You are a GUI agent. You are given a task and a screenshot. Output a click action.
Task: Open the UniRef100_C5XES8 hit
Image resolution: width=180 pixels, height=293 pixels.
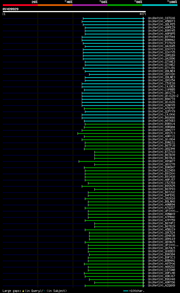click(x=161, y=84)
